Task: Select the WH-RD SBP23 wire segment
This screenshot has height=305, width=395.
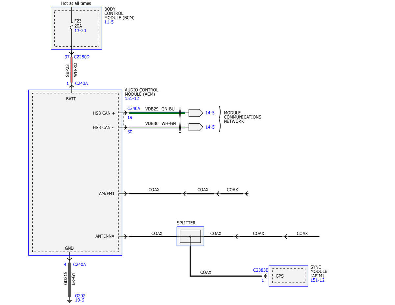Action: pyautogui.click(x=71, y=70)
